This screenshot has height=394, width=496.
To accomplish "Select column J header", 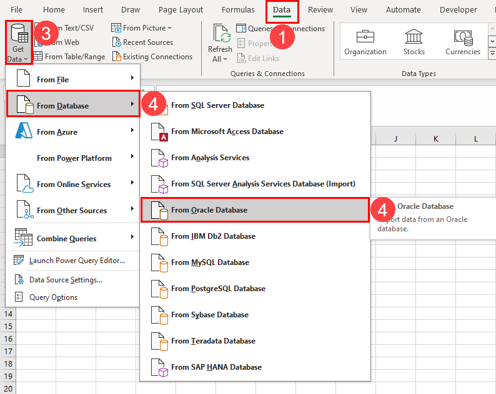I will click(395, 138).
